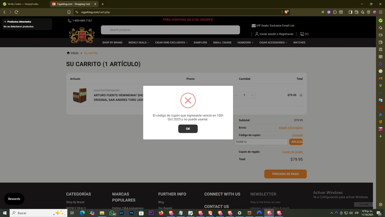Open Brave VPN shield icon in toolbar

pyautogui.click(x=369, y=12)
